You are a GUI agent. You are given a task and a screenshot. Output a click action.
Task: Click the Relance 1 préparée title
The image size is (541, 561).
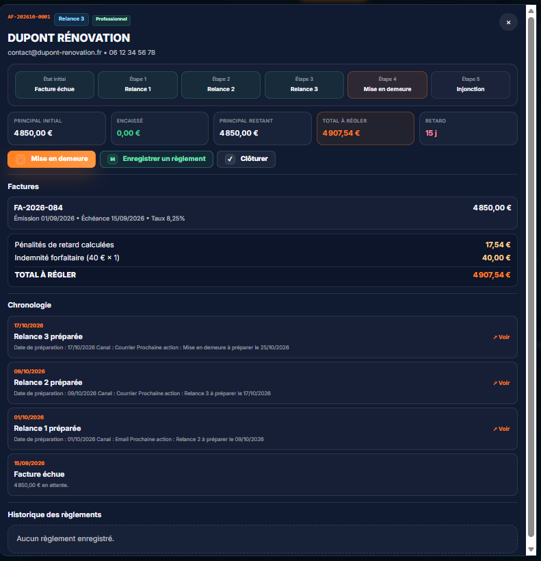pos(47,428)
